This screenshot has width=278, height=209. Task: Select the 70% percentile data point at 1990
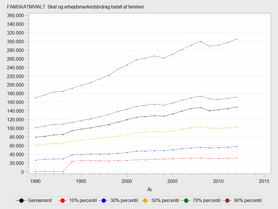point(35,128)
